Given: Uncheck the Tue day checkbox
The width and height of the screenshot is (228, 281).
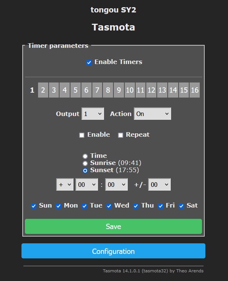Looking at the screenshot, I should point(84,206).
